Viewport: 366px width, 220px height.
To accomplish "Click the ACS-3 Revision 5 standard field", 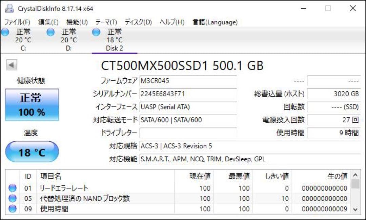I will (250, 146).
